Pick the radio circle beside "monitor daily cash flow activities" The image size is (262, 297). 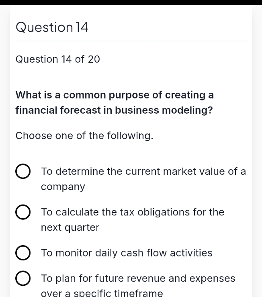pos(23,253)
